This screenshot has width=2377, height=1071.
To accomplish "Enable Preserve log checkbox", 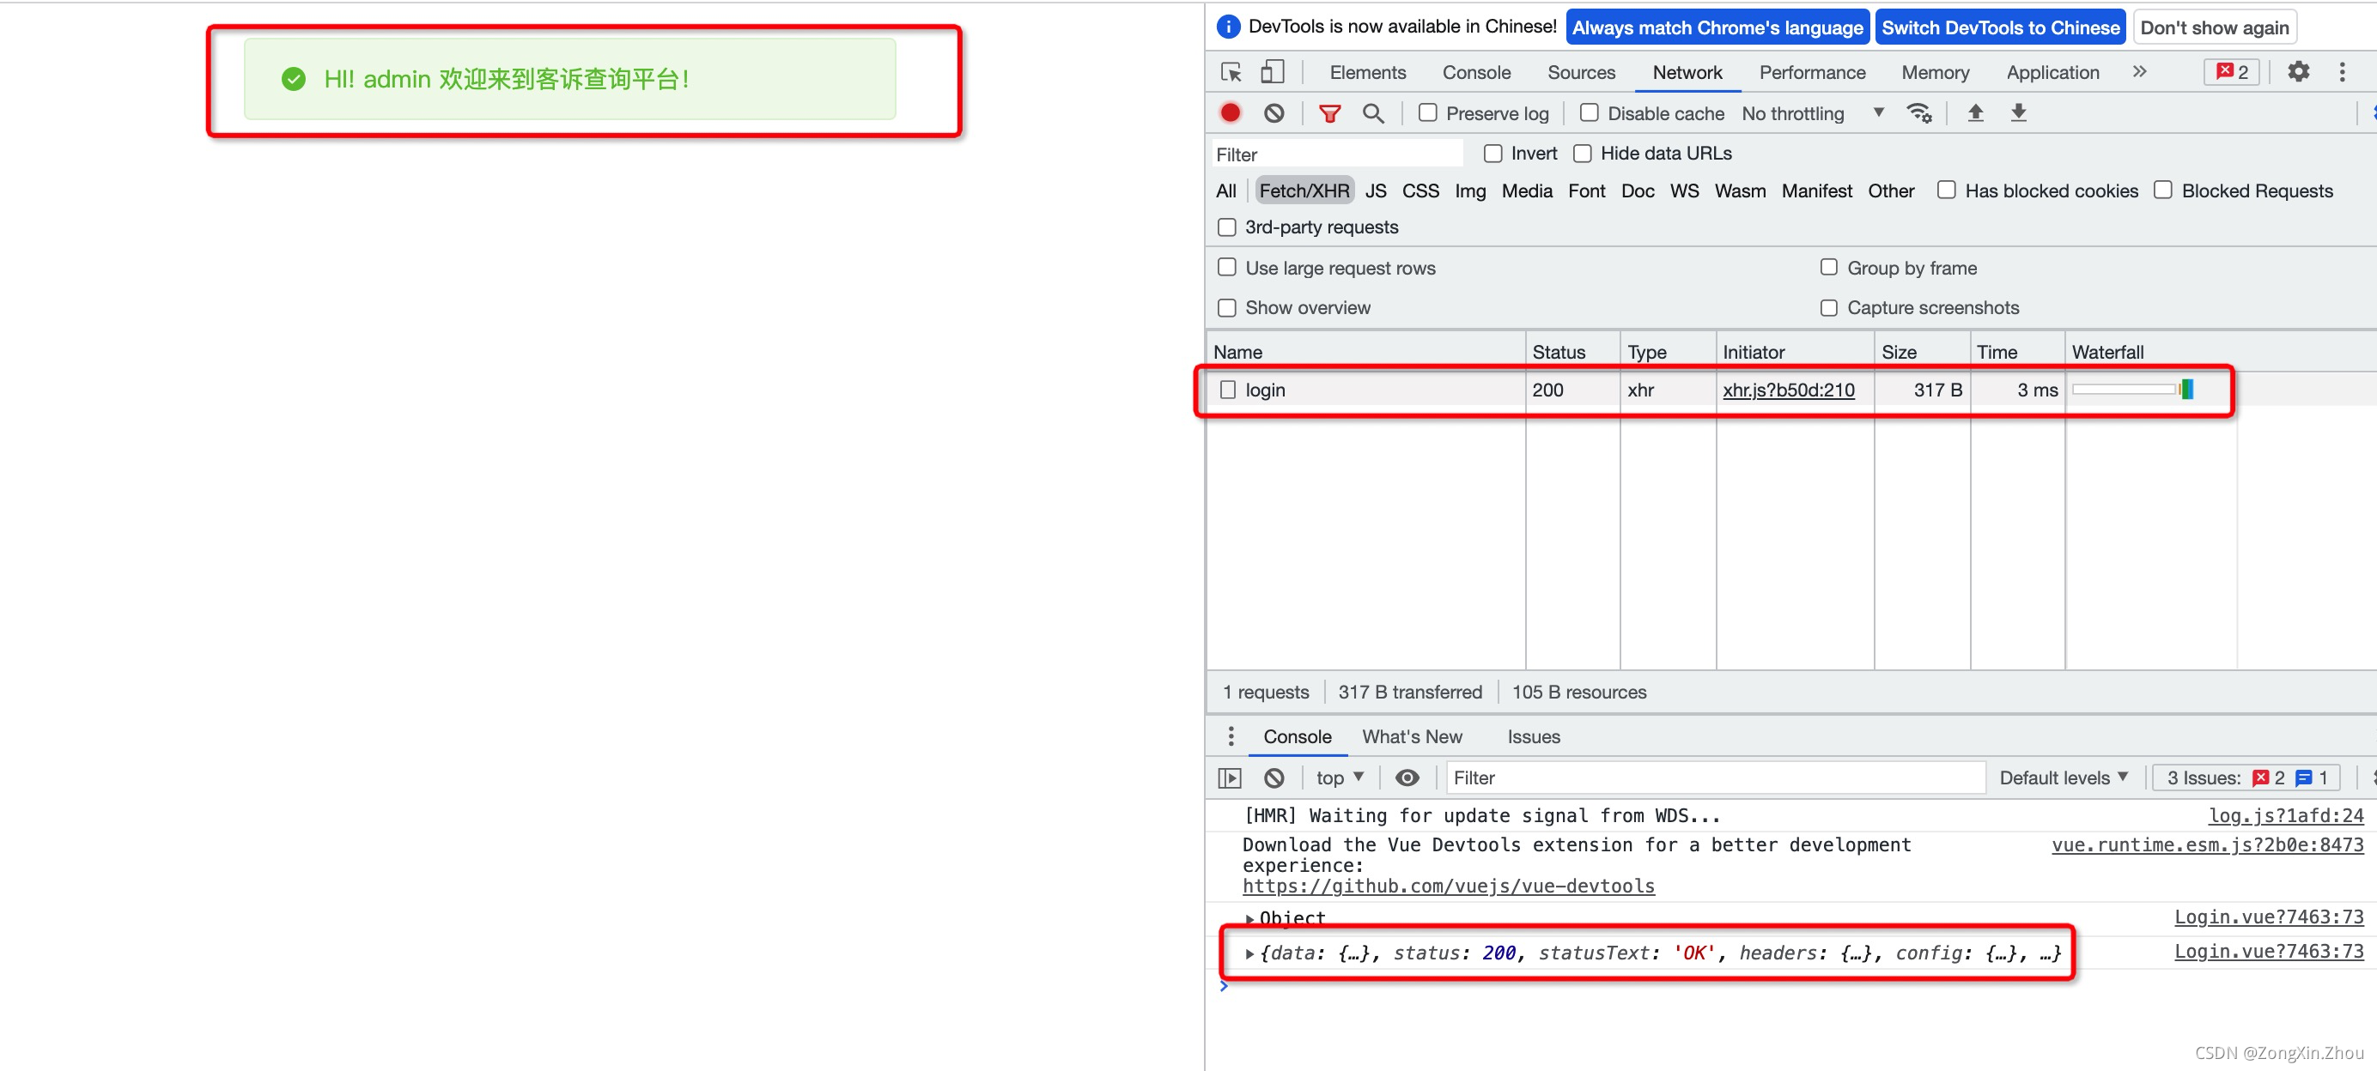I will (1426, 112).
